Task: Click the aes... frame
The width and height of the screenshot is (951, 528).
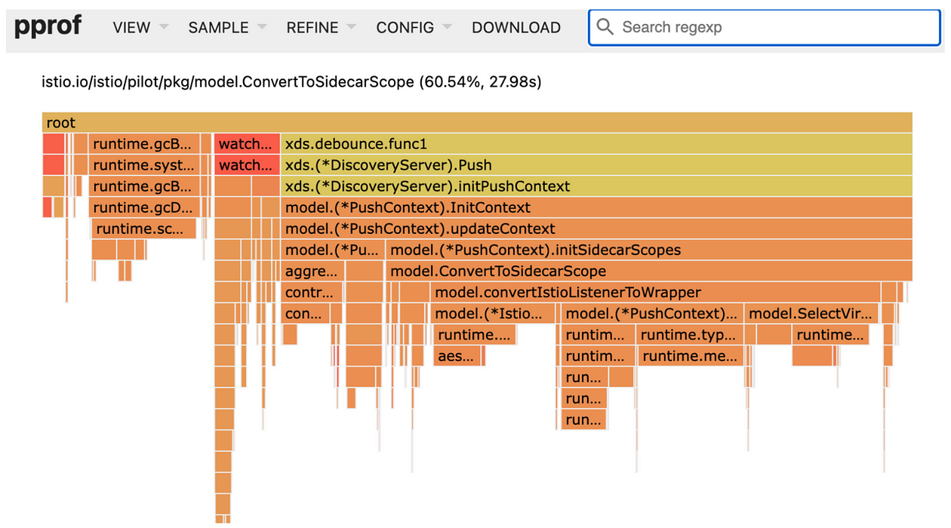Action: click(x=458, y=356)
